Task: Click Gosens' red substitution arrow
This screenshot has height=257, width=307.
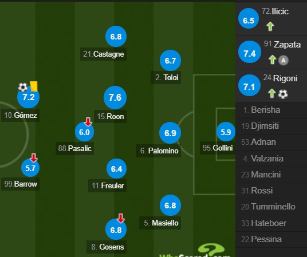Action: (121, 218)
